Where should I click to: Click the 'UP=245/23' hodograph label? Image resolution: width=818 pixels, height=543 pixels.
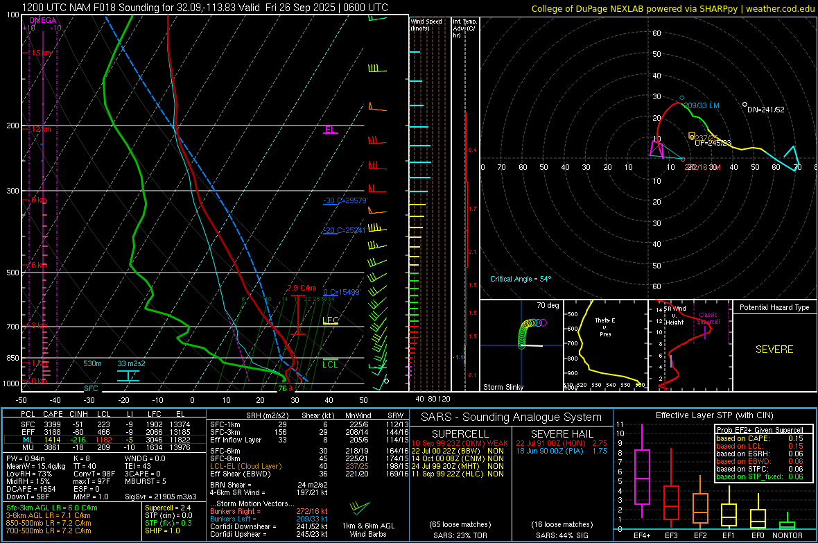[713, 143]
